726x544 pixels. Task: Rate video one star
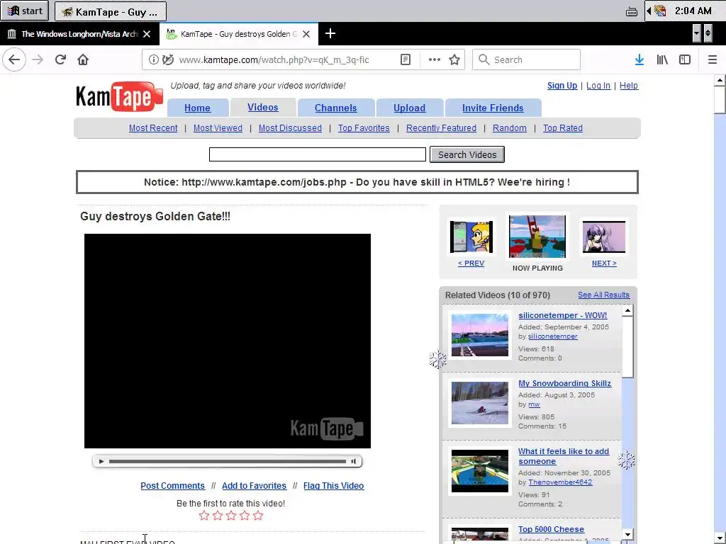[x=204, y=516]
